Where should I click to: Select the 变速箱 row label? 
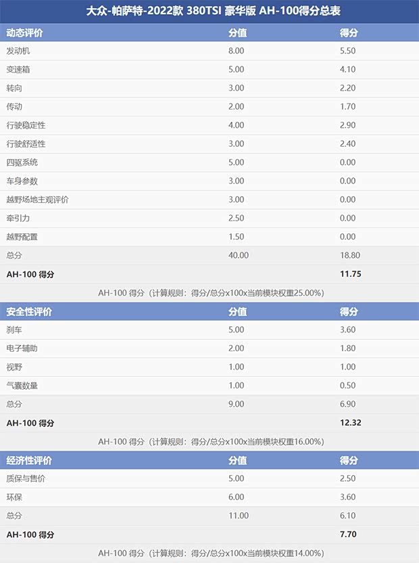click(x=18, y=69)
